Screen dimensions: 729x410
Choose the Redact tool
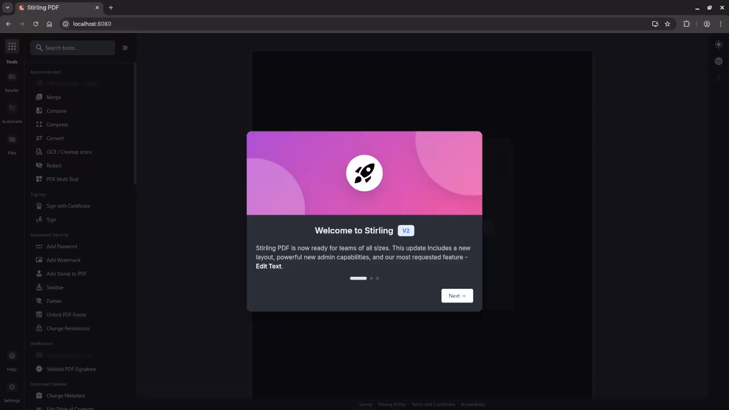point(54,166)
